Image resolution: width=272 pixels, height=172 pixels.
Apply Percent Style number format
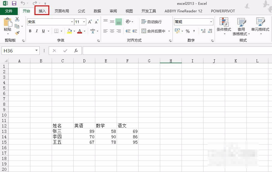click(x=188, y=31)
